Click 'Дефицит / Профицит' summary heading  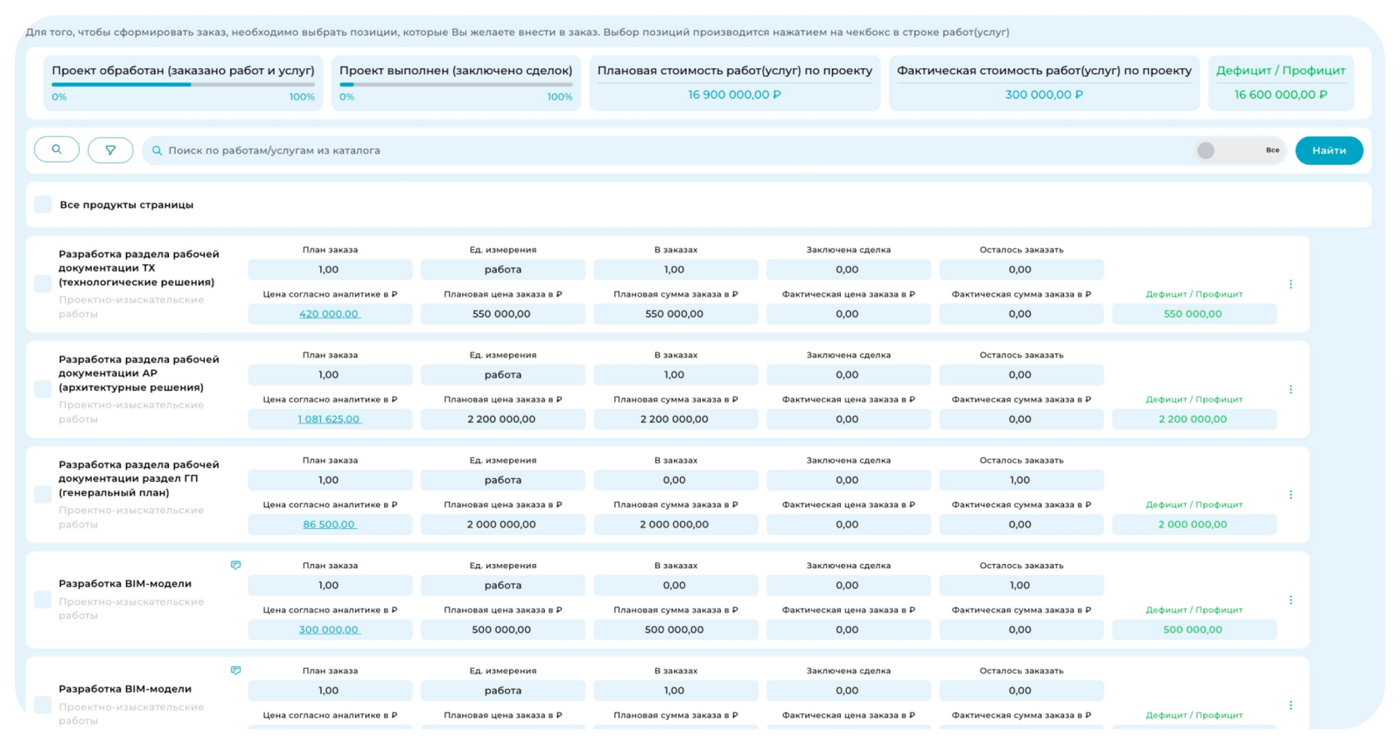[x=1281, y=71]
